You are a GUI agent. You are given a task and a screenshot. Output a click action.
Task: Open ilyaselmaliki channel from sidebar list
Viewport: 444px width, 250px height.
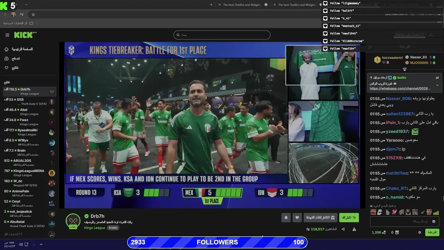29,132
